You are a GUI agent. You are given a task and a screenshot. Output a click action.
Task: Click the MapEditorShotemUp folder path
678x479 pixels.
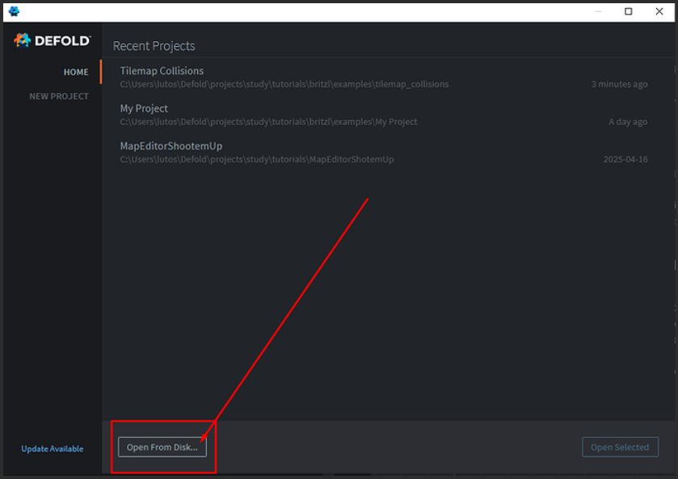[257, 159]
